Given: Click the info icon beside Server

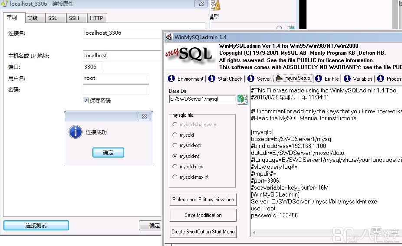Looking at the screenshot, I should coord(251,79).
